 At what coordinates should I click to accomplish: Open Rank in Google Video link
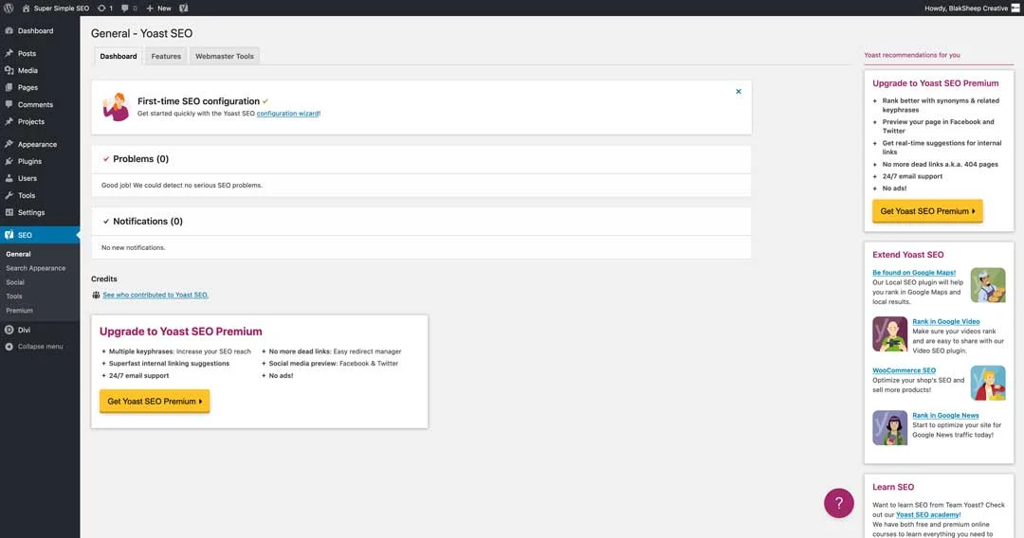[945, 321]
